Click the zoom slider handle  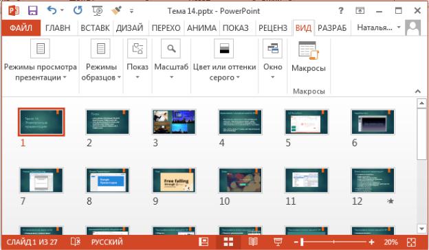[302, 242]
